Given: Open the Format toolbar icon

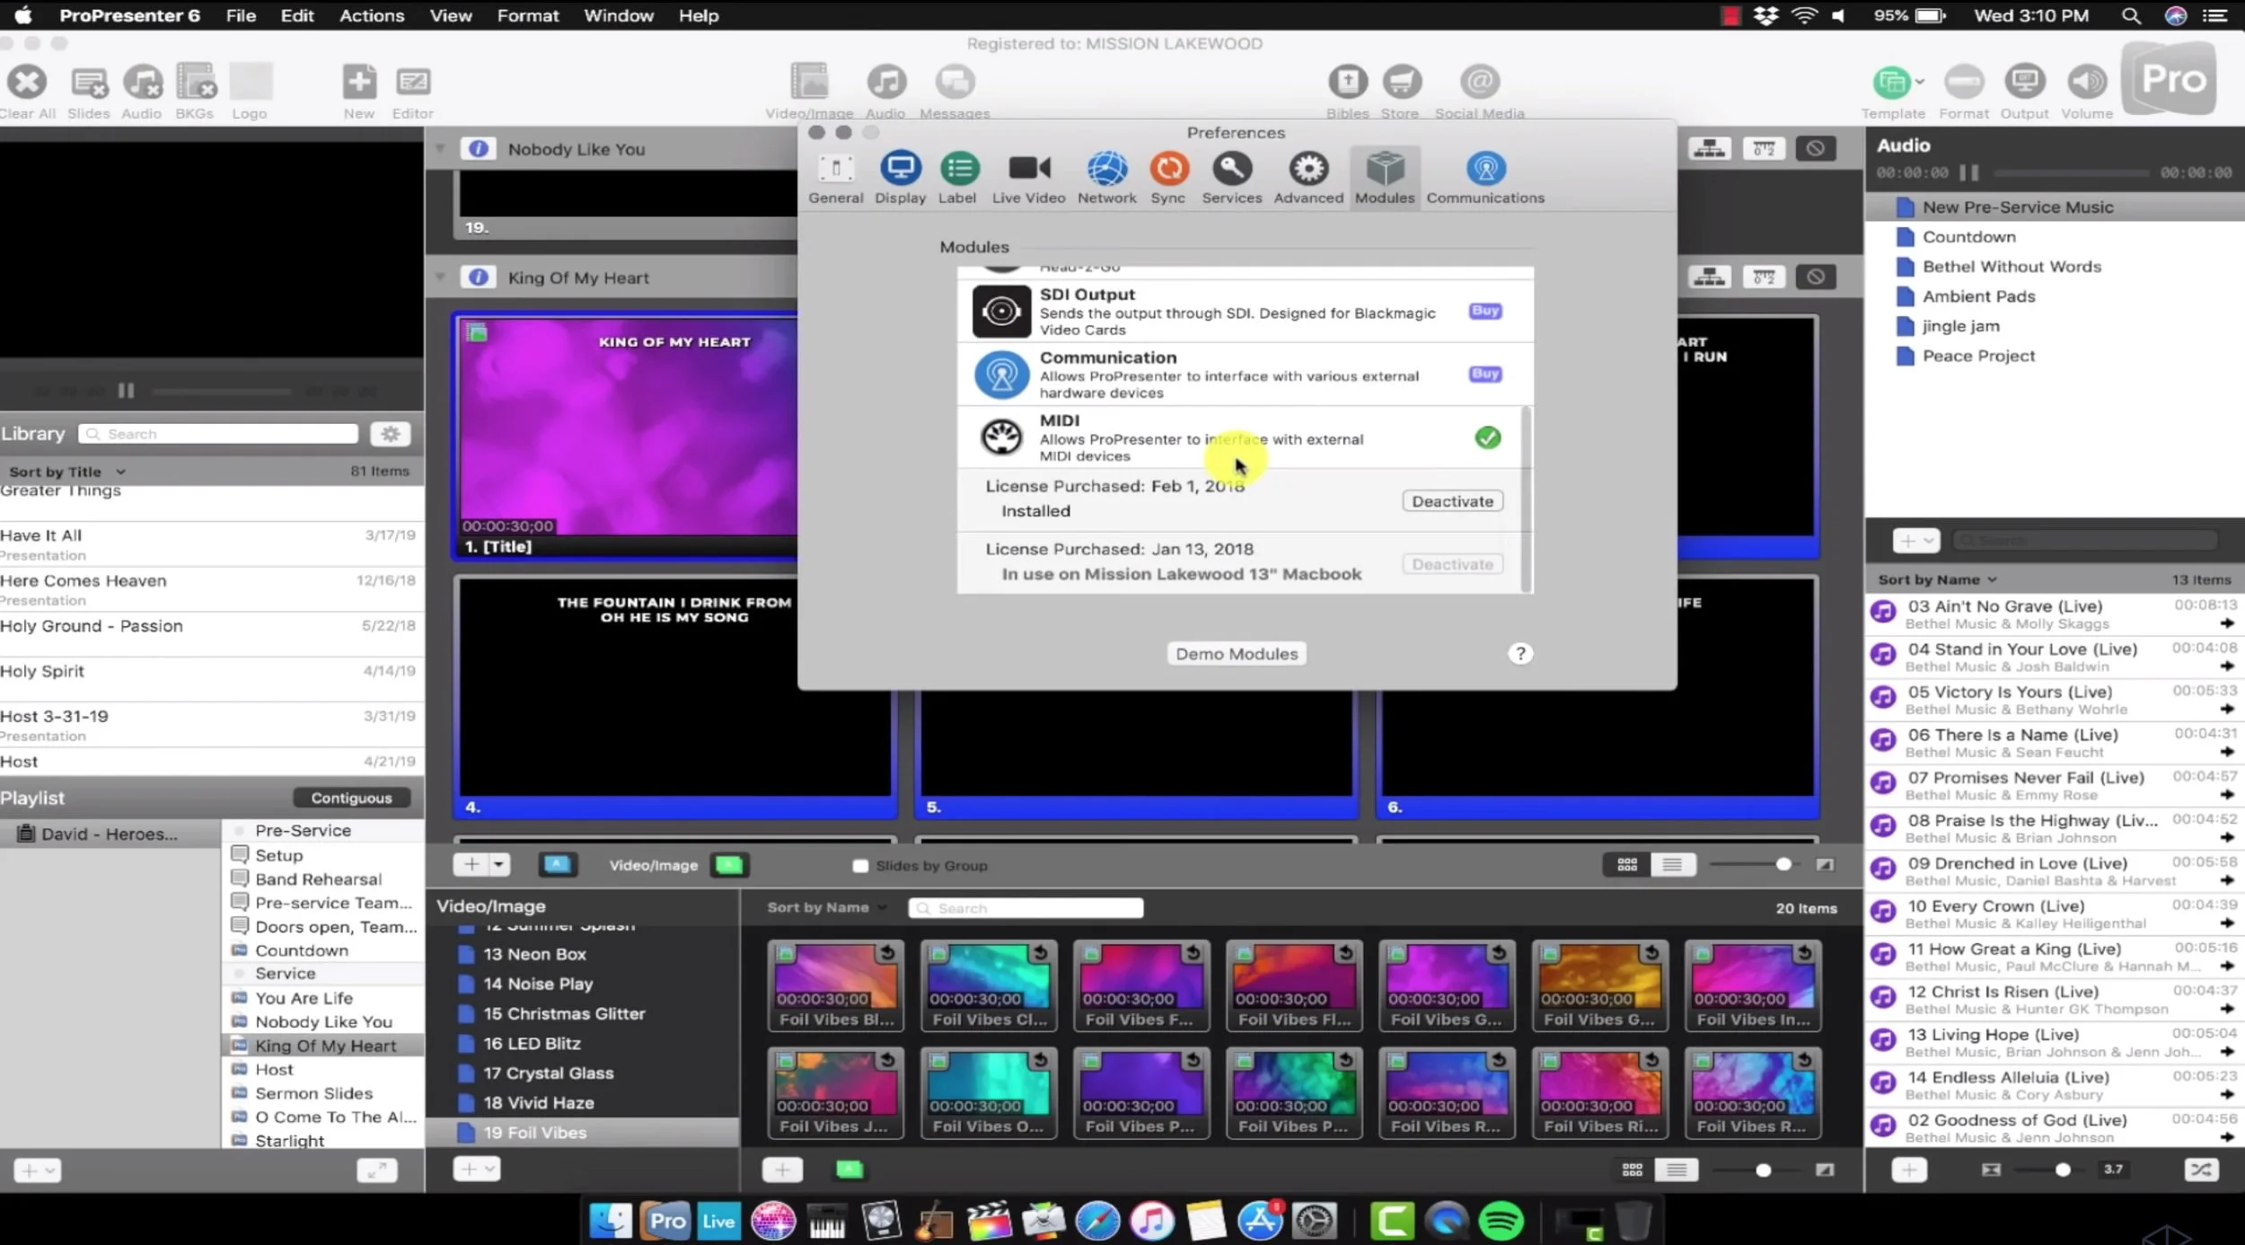Looking at the screenshot, I should click(1964, 83).
